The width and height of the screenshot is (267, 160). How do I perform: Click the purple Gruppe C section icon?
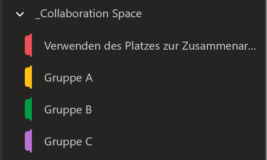tap(28, 141)
